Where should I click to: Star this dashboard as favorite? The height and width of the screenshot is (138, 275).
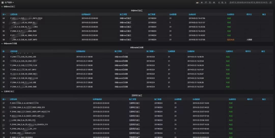(x=202, y=3)
